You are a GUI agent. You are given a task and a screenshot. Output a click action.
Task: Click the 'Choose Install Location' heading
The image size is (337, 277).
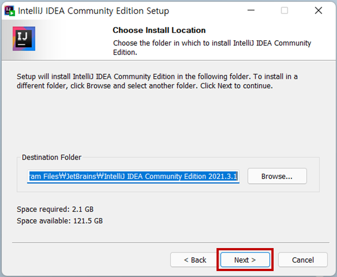tap(159, 30)
